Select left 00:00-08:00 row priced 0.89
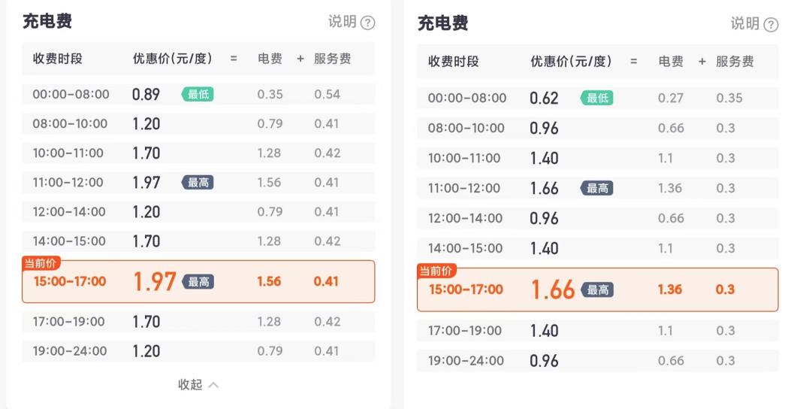The width and height of the screenshot is (785, 409). [x=198, y=94]
